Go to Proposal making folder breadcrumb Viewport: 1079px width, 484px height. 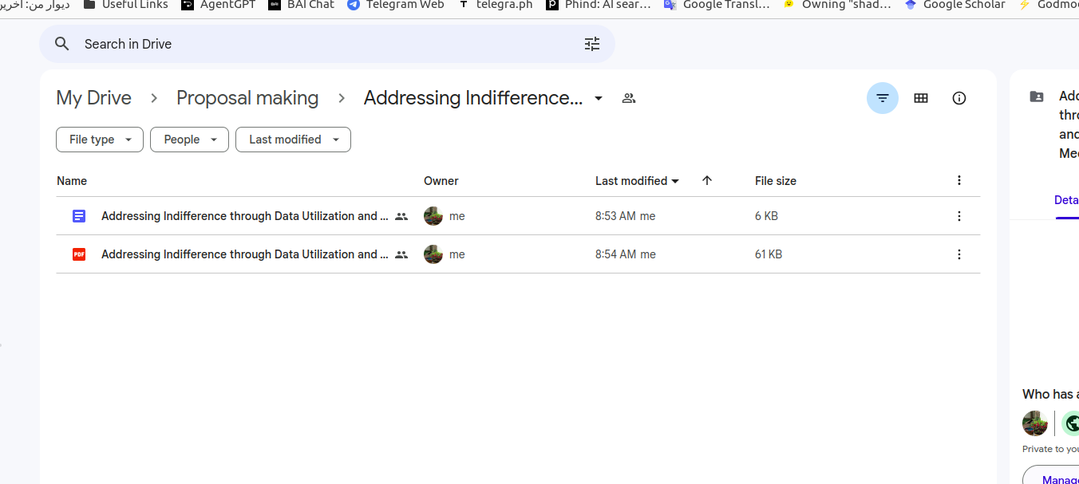coord(247,98)
